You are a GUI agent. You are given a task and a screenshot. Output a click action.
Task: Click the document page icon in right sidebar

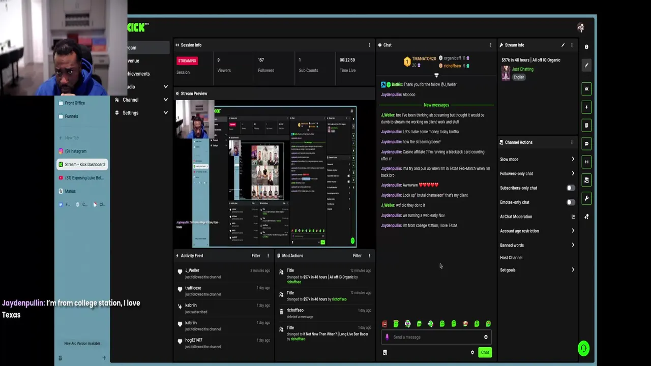pos(586,126)
